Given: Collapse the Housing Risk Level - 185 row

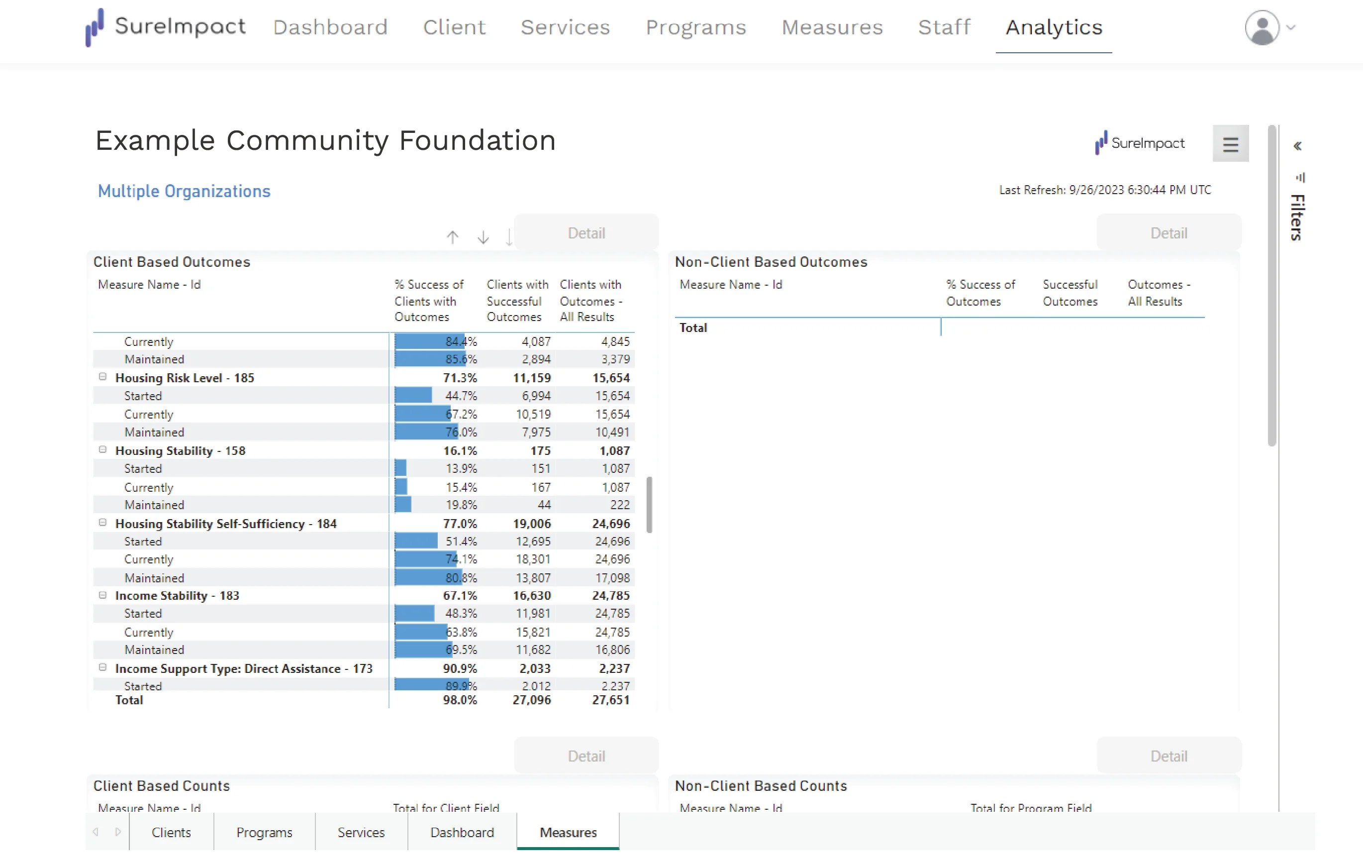Looking at the screenshot, I should (102, 377).
